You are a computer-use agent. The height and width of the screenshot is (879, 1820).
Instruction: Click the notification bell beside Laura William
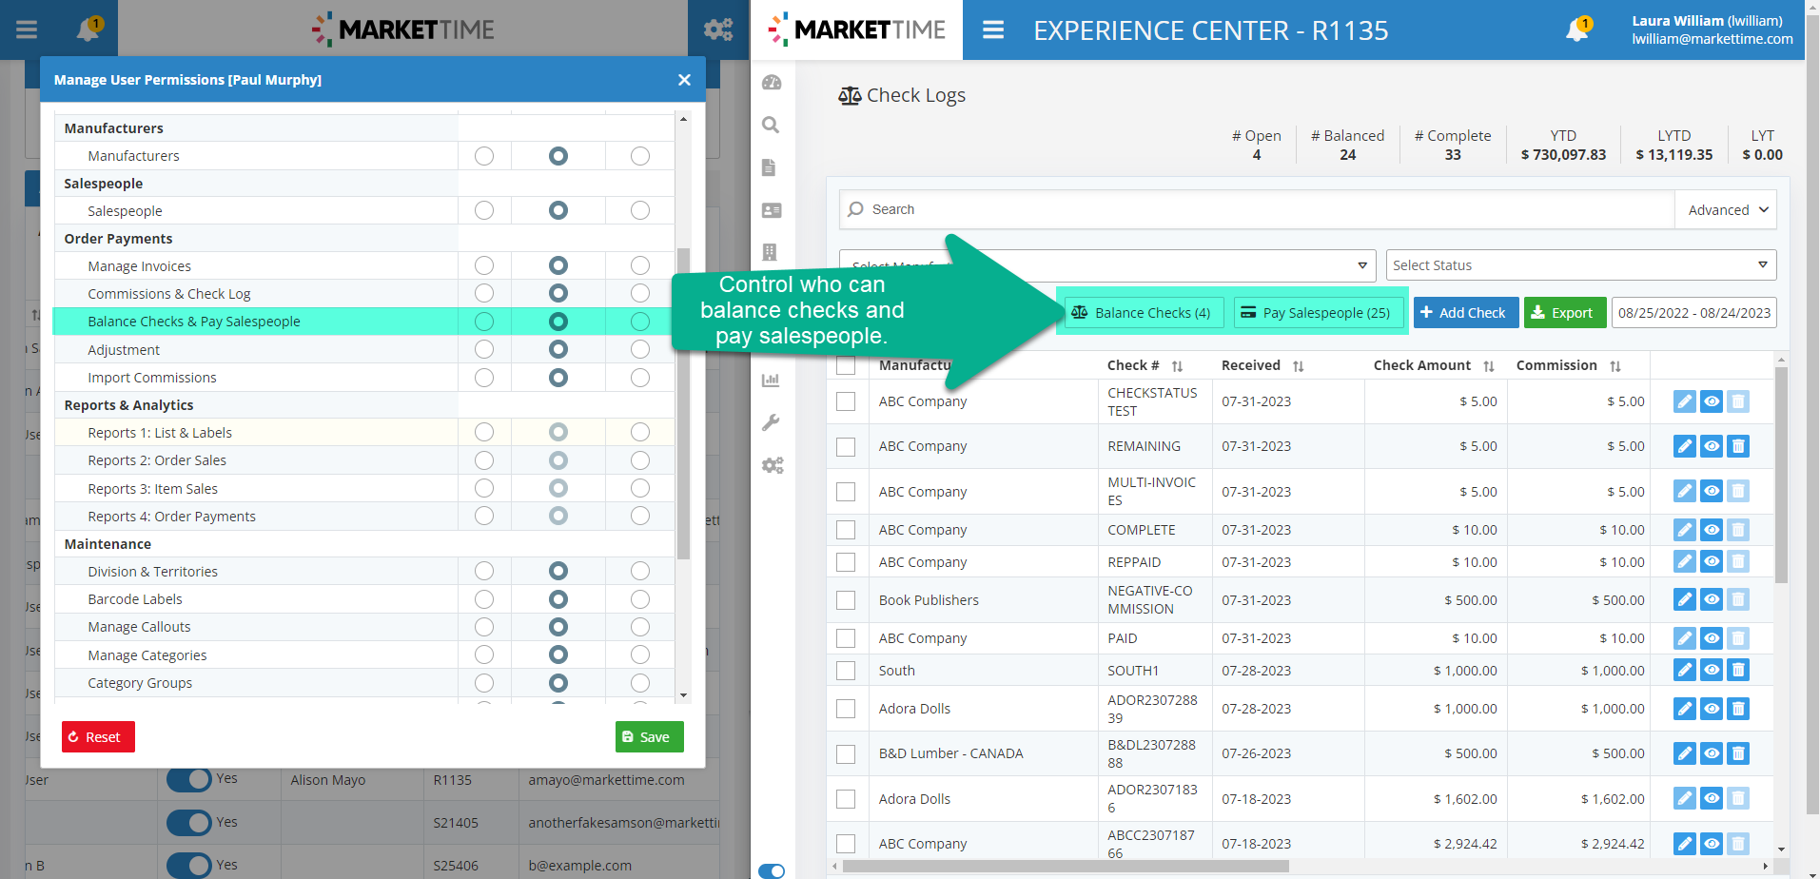pos(1576,29)
